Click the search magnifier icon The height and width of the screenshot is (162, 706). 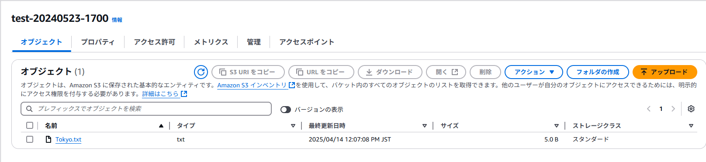click(x=29, y=109)
